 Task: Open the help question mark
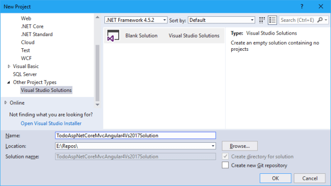[302, 7]
